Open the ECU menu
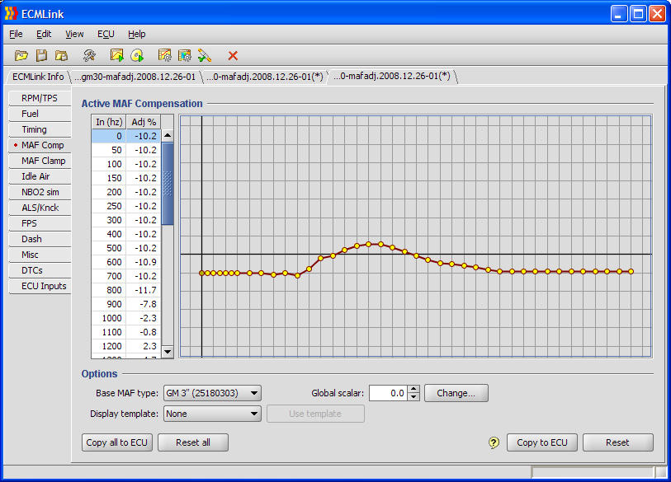This screenshot has width=671, height=482. coord(106,34)
